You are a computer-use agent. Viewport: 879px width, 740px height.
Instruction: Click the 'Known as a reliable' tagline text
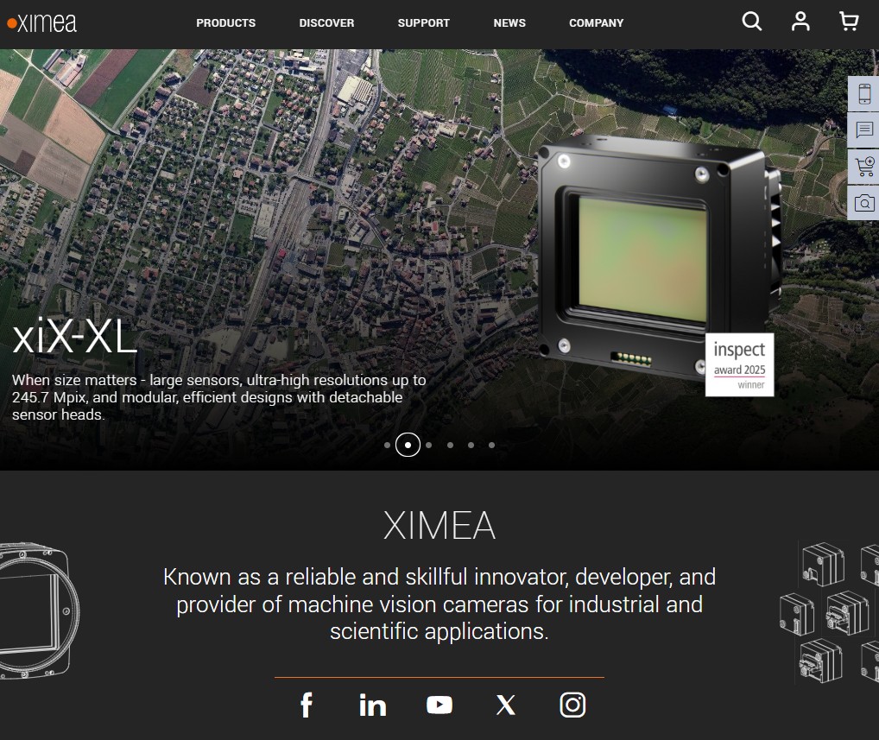point(439,604)
